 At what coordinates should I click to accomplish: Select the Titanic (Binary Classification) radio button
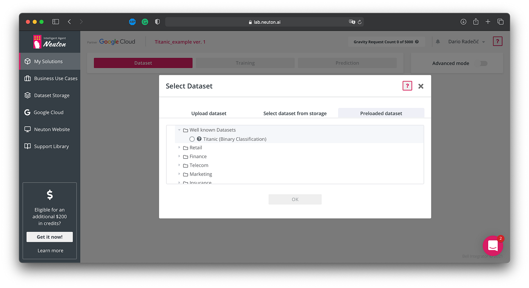click(x=192, y=139)
